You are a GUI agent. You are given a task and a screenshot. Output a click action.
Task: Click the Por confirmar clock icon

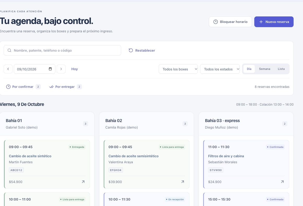point(8,87)
